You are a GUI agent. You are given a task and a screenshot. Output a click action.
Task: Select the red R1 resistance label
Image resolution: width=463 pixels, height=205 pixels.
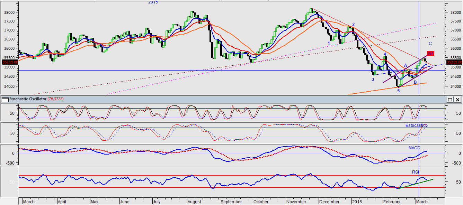click(x=430, y=54)
